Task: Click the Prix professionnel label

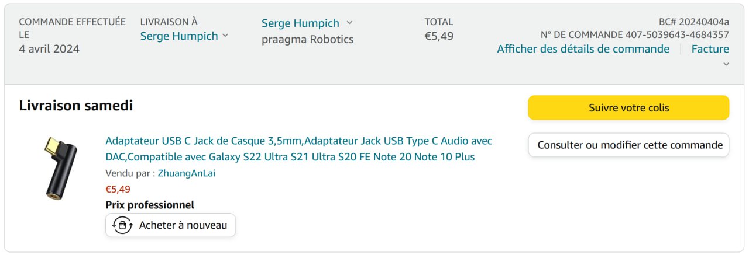Action: (150, 205)
